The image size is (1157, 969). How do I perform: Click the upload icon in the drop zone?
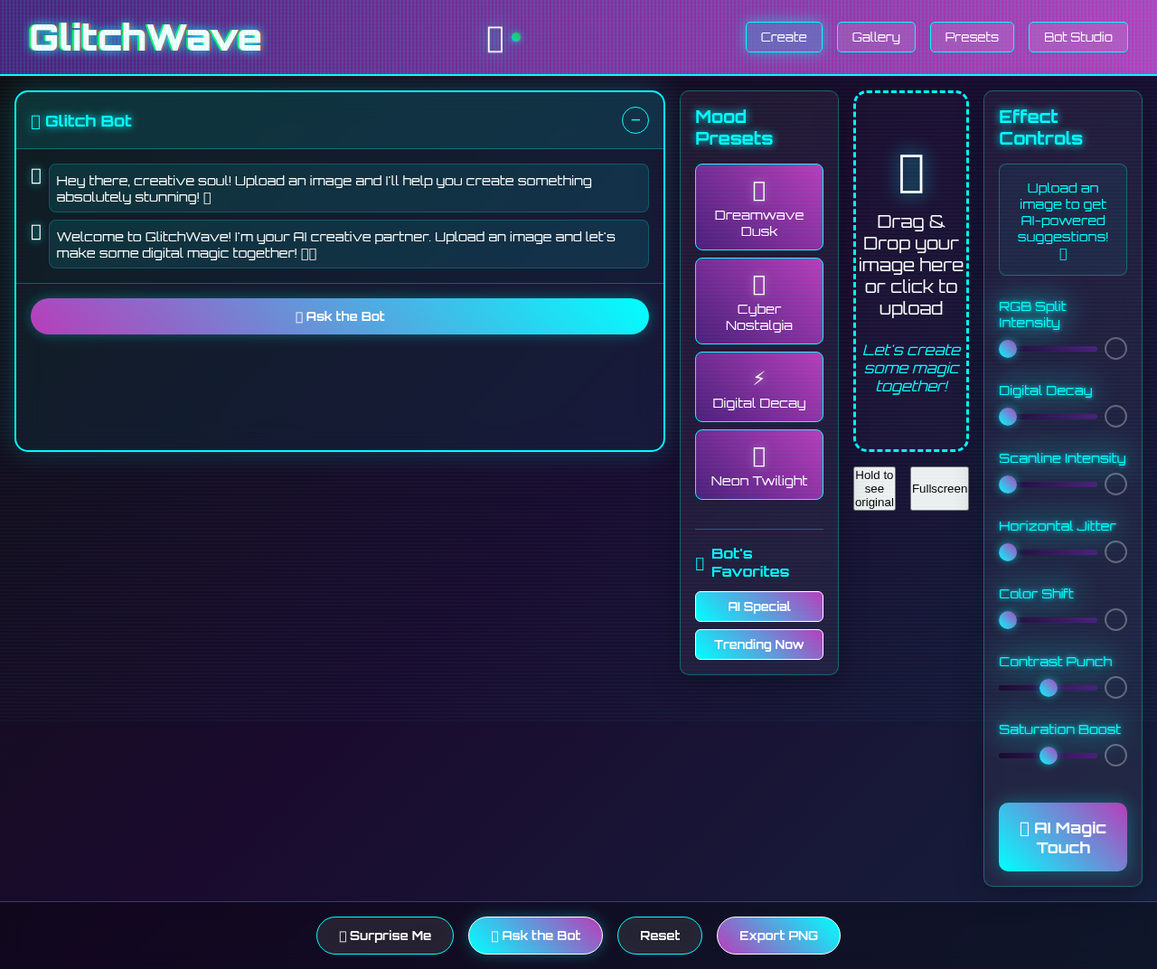[910, 174]
